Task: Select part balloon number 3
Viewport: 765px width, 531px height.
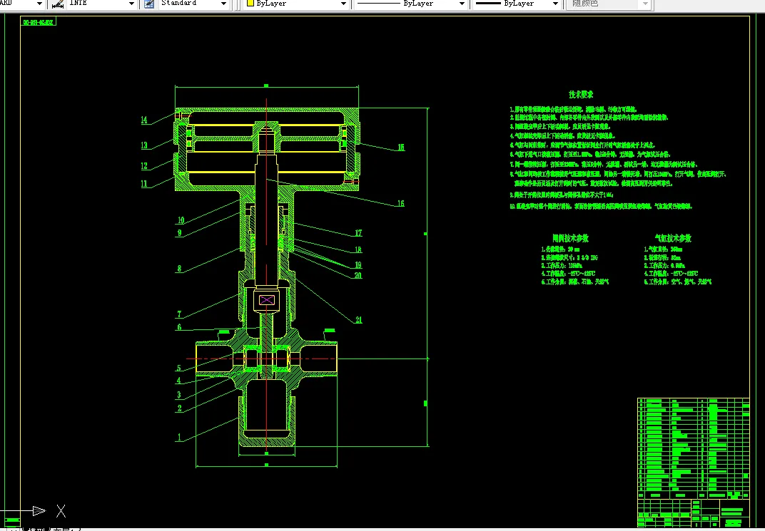Action: coord(179,395)
